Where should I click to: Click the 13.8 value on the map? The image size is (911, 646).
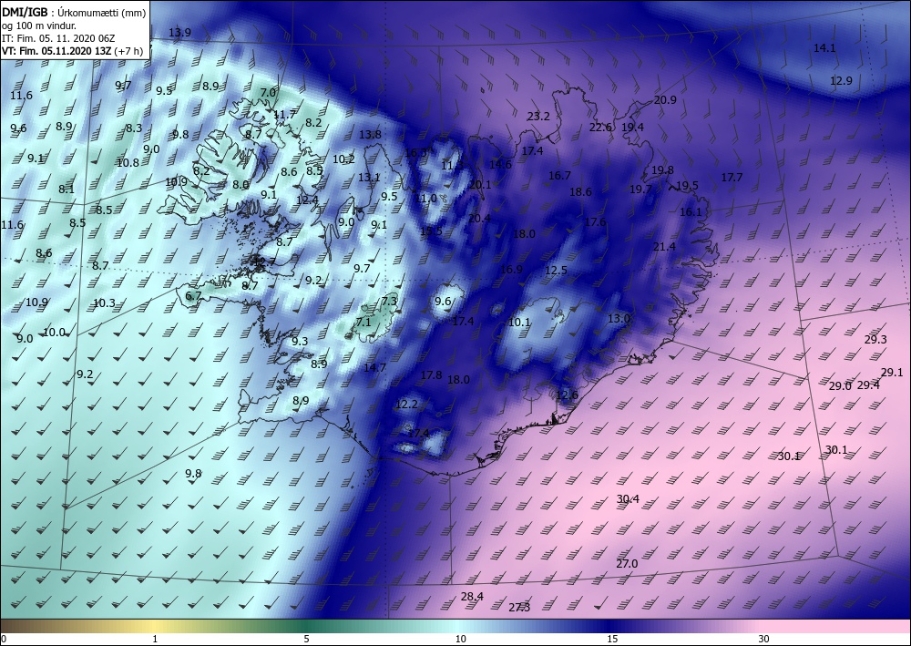coord(370,135)
